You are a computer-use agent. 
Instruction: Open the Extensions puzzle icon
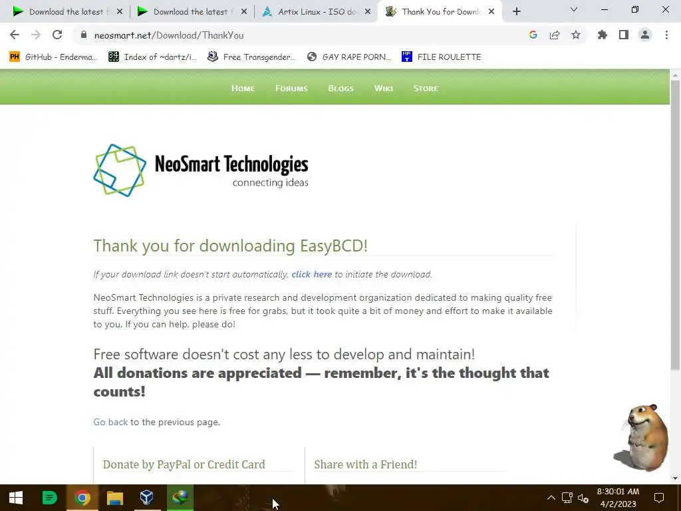(x=603, y=35)
